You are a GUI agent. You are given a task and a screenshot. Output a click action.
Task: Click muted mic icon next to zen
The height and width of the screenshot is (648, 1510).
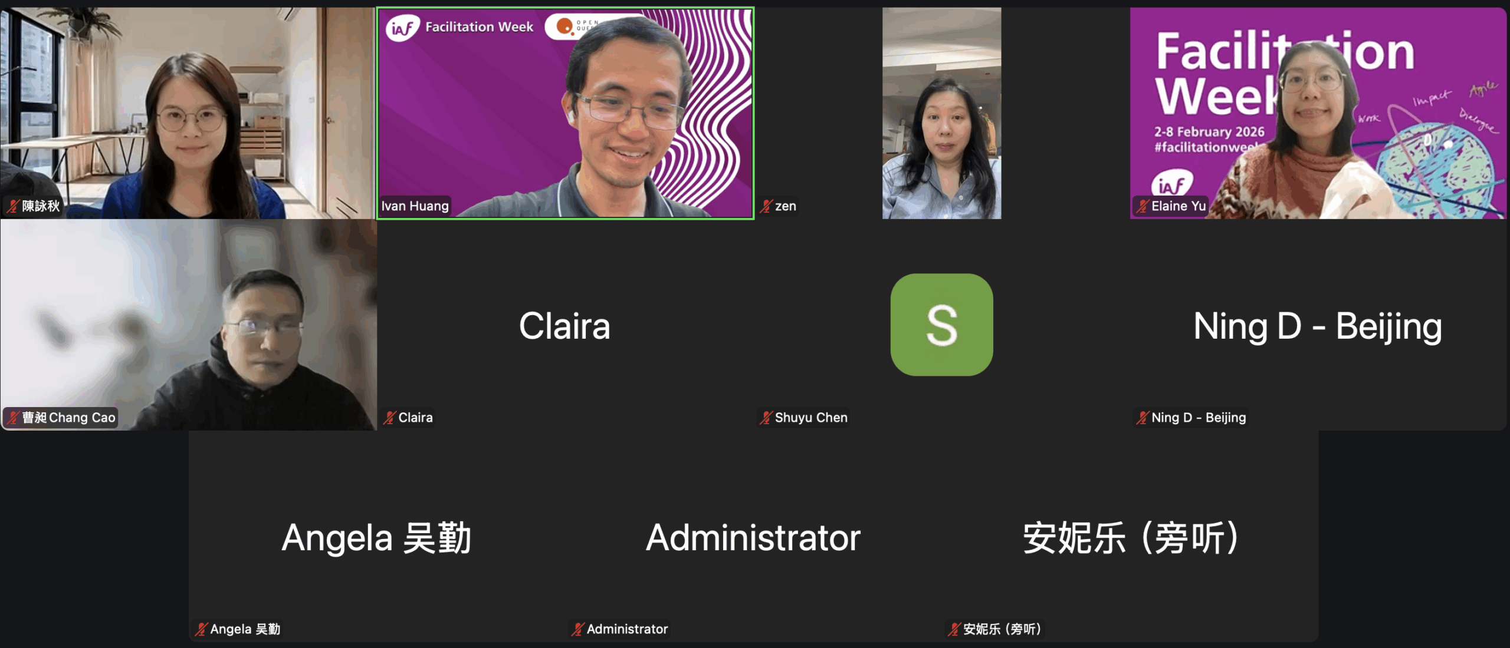click(x=766, y=206)
